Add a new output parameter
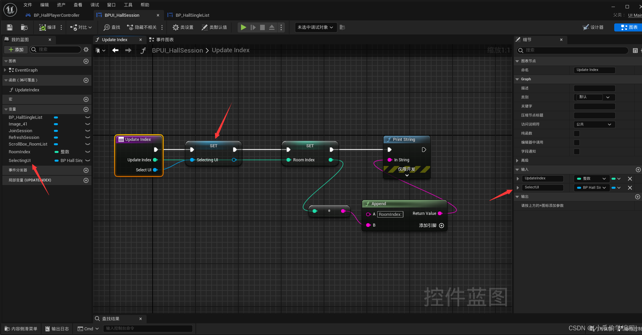This screenshot has width=642, height=335. 638,197
